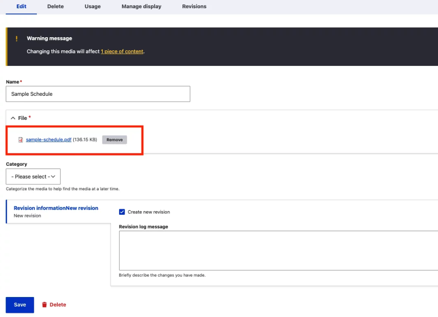Click the 'Create new revision' label text
This screenshot has width=438, height=317.
pos(149,212)
